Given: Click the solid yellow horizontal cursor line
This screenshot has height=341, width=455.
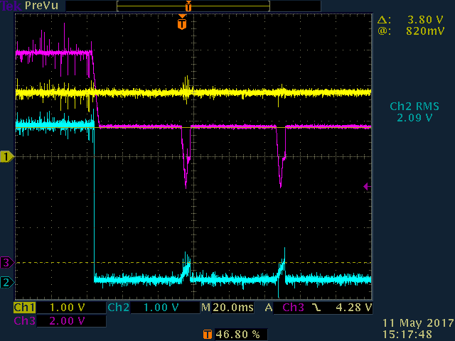Looking at the screenshot, I should click(x=193, y=128).
